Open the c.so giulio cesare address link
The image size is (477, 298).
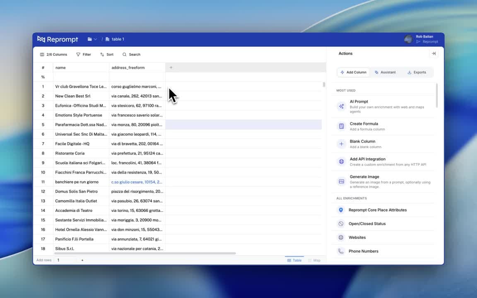pos(137,182)
